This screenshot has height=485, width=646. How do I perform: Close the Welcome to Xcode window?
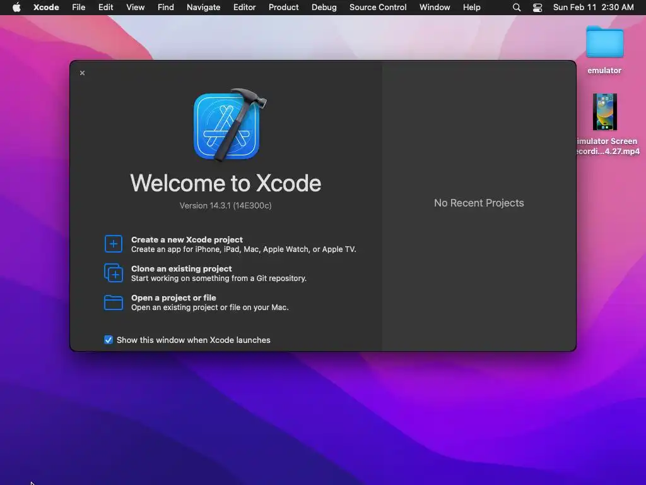point(83,73)
